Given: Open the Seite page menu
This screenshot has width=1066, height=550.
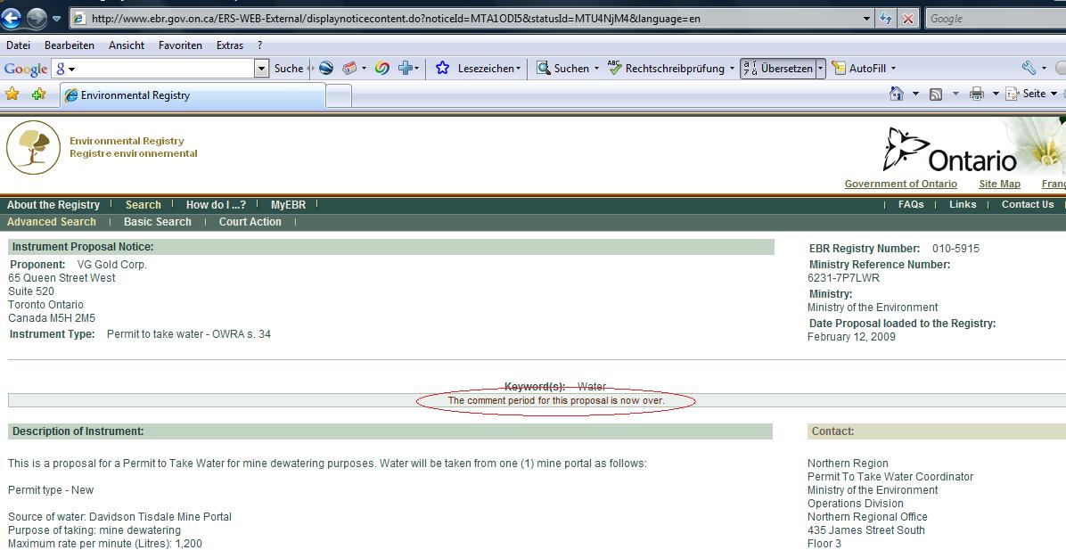Looking at the screenshot, I should [1031, 94].
